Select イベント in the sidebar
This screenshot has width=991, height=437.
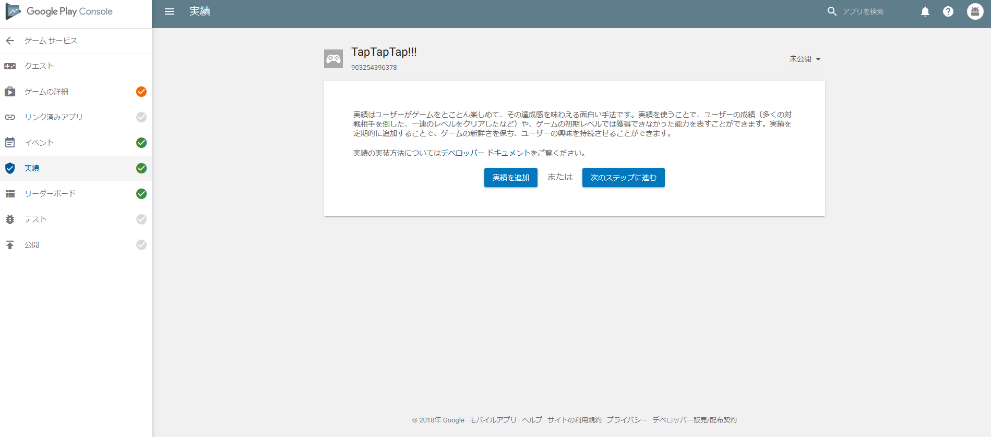(76, 143)
